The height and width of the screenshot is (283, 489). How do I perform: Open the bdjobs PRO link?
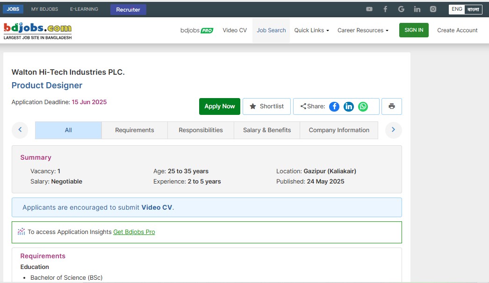pos(197,30)
